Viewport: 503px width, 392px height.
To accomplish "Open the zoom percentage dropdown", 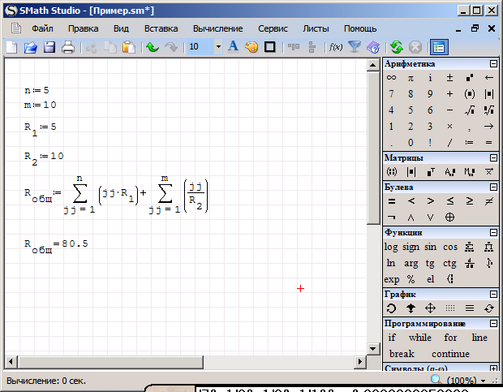I will (484, 381).
